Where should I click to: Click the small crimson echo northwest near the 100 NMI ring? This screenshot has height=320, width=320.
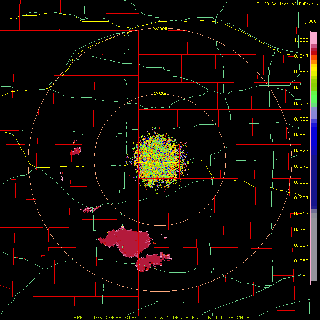[x=76, y=151]
